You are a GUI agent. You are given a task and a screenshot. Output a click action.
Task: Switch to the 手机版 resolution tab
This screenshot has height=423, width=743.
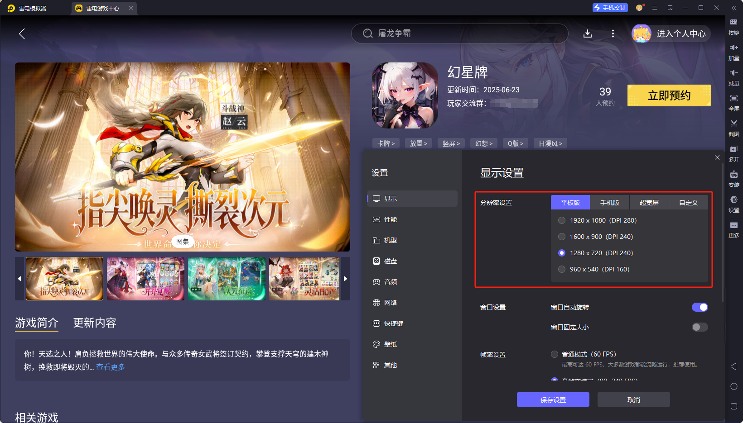610,203
